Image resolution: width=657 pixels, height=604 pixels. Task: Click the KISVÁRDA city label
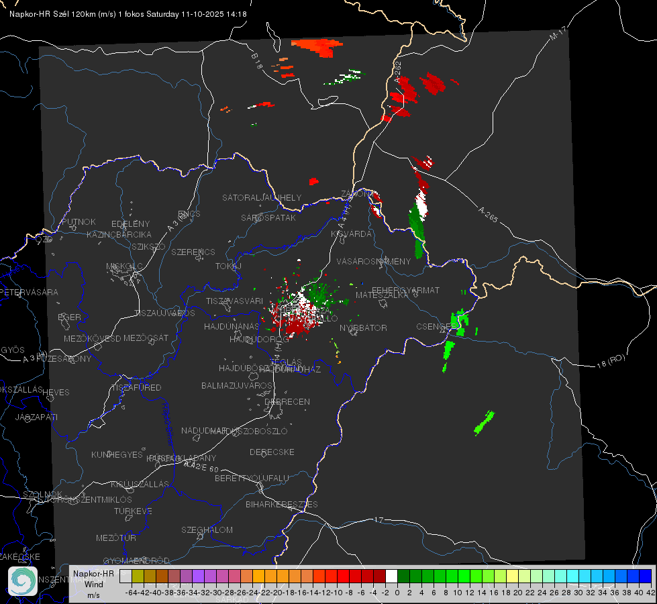tap(351, 234)
